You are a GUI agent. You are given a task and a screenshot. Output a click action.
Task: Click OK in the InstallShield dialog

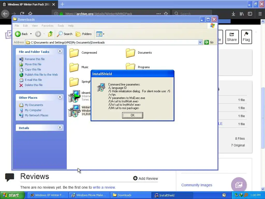pyautogui.click(x=132, y=115)
